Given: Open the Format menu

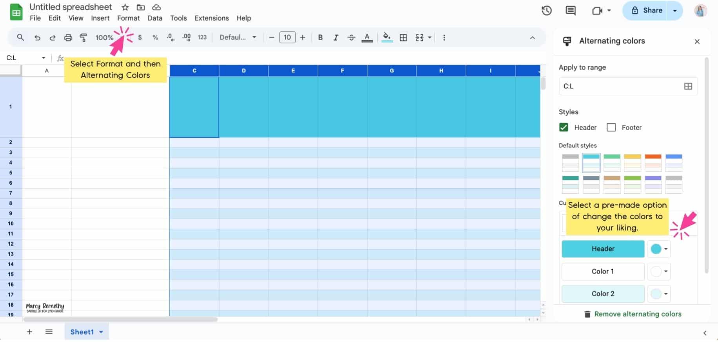Looking at the screenshot, I should point(129,18).
